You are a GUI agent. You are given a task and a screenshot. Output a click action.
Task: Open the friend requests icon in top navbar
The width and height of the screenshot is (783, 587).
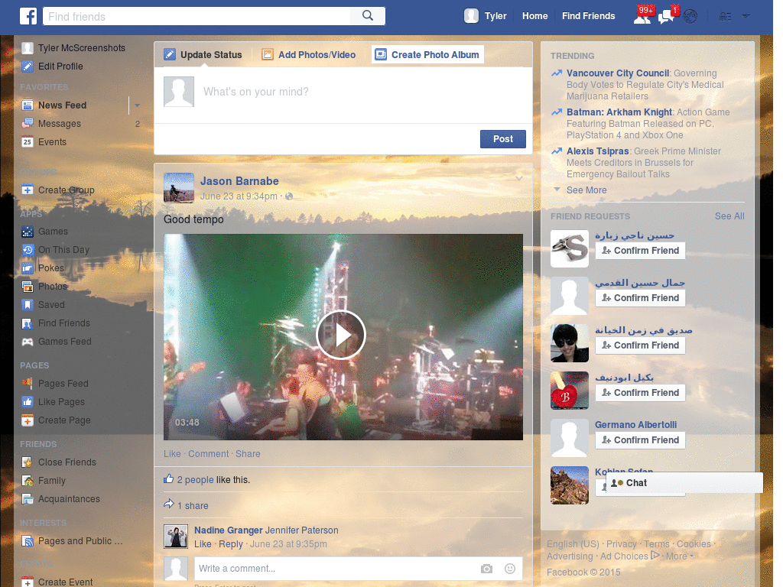click(x=642, y=17)
